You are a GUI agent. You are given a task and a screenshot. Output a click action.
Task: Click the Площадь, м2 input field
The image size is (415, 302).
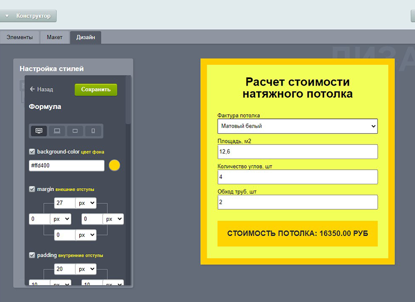point(298,152)
